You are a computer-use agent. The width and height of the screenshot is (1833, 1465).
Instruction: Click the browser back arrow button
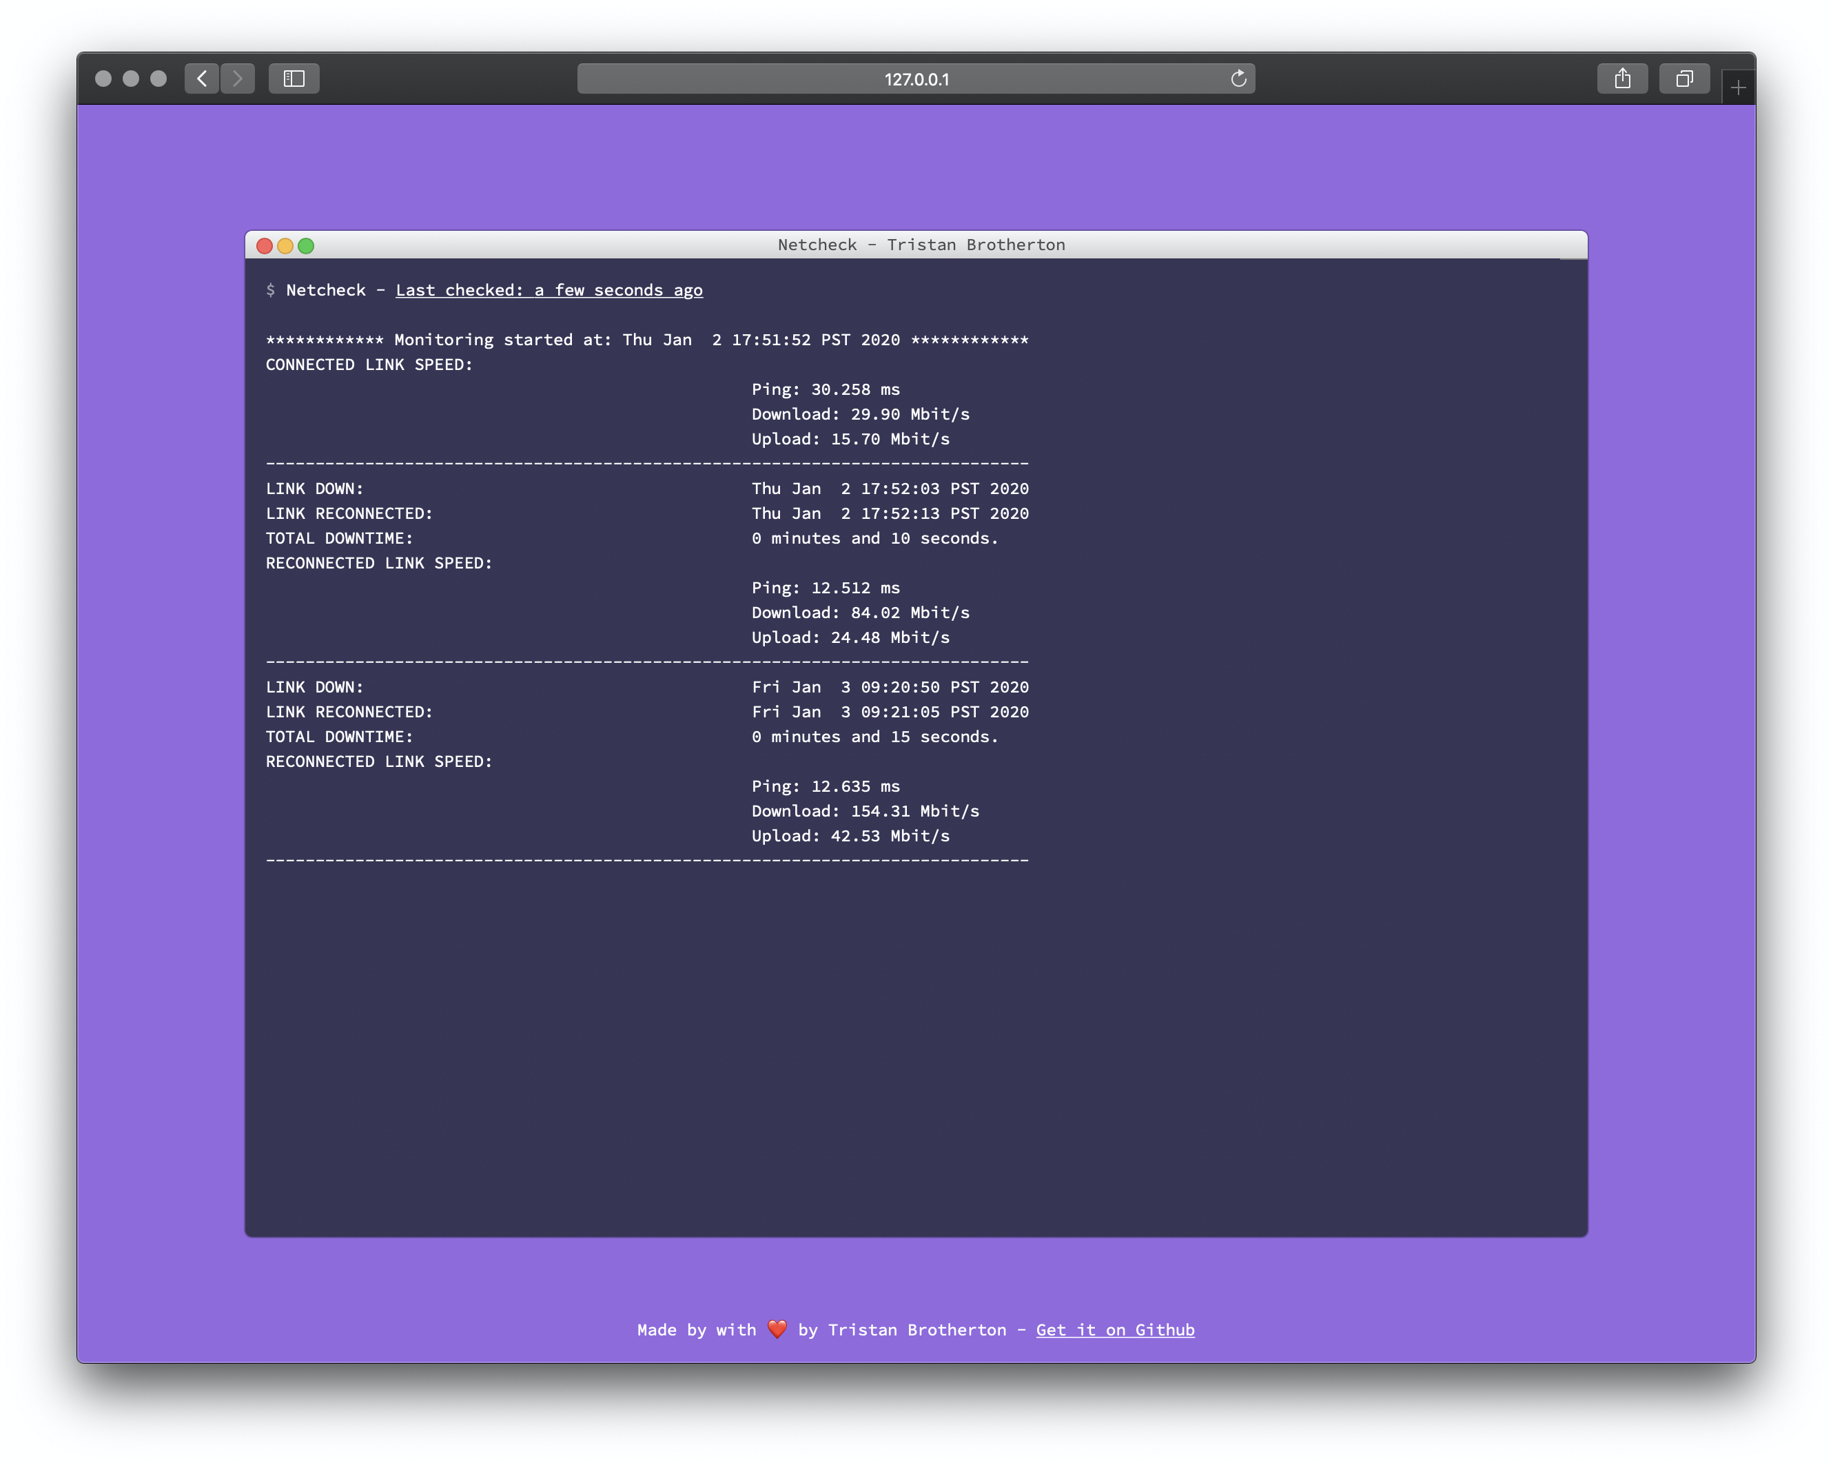coord(201,79)
